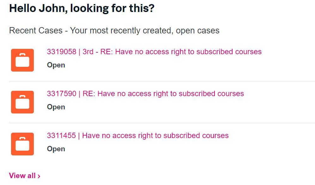This screenshot has width=315, height=185.
Task: Click 'Your most recently created, open cases' text
Action: [145, 31]
